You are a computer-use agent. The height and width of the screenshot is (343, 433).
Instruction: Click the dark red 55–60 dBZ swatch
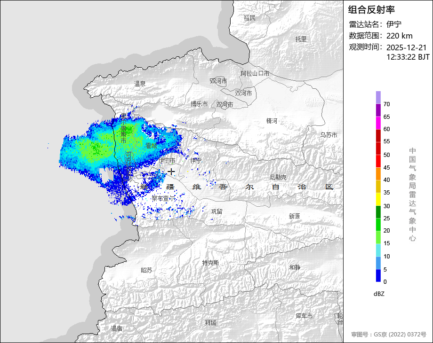click(x=378, y=136)
